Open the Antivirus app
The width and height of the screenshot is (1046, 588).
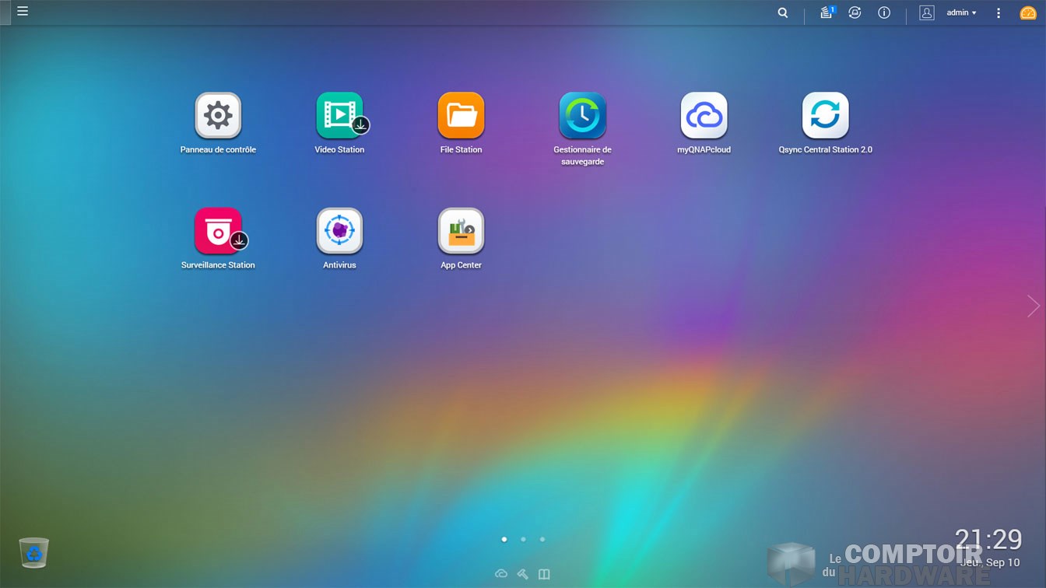click(x=339, y=231)
